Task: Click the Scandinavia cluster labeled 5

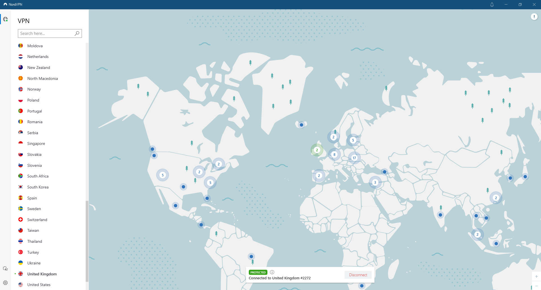Action: pos(353,140)
